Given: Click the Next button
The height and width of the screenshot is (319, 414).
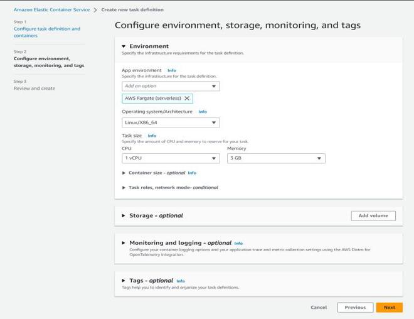Looking at the screenshot, I should click(x=389, y=307).
